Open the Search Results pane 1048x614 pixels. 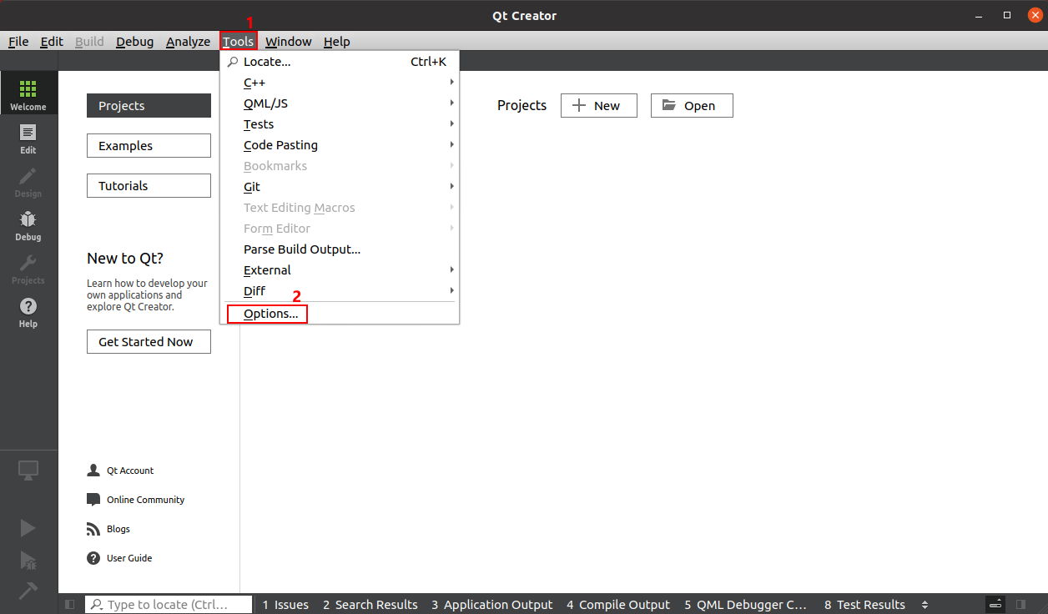coord(370,605)
